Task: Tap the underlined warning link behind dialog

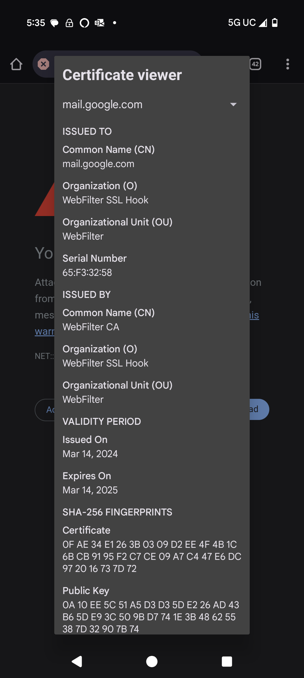Action: (45, 331)
